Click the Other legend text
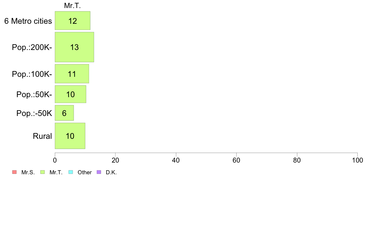The image size is (366, 227). (84, 172)
